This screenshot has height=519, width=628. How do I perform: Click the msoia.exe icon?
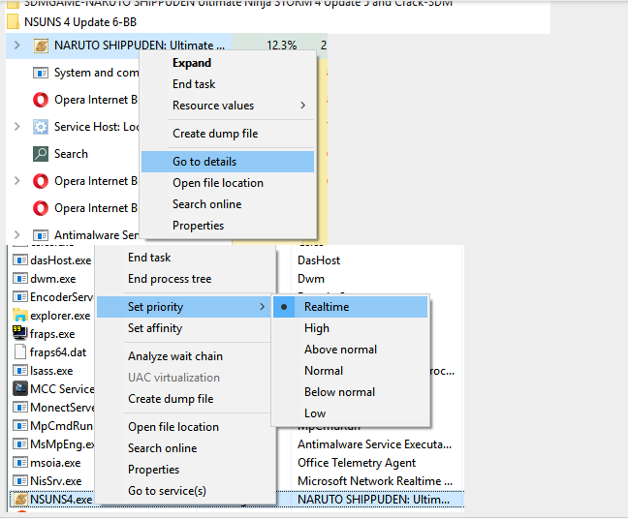point(20,463)
